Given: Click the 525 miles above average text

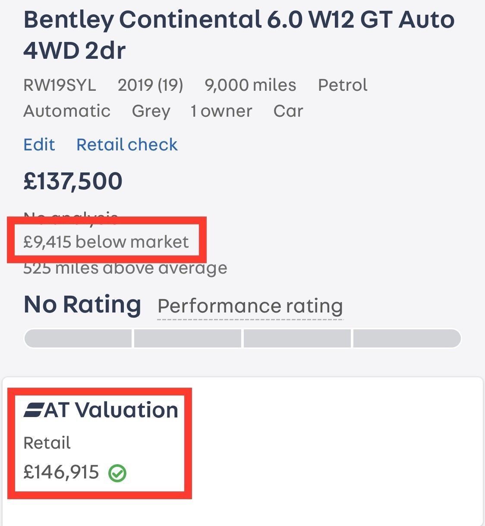Looking at the screenshot, I should [125, 268].
